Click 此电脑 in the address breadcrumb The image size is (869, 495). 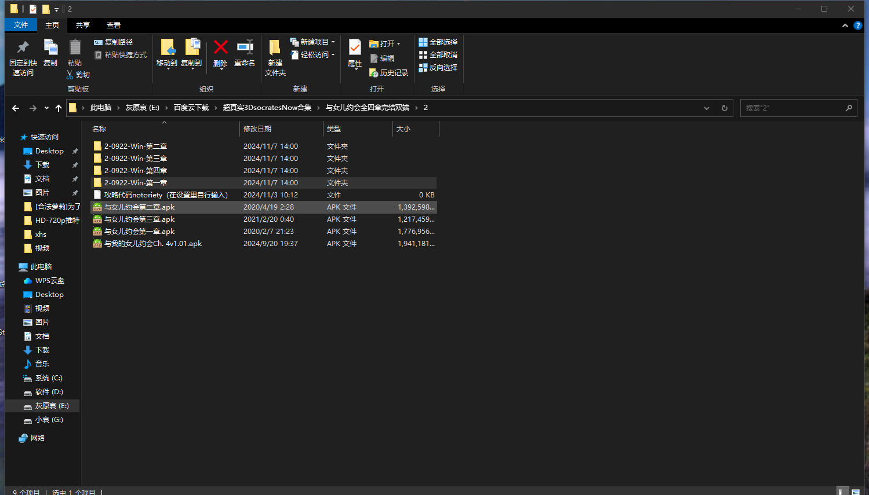[101, 108]
